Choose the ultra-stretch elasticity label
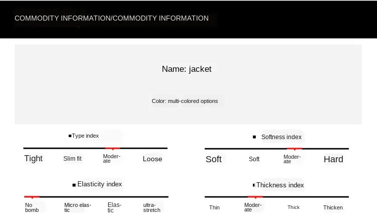 152,207
